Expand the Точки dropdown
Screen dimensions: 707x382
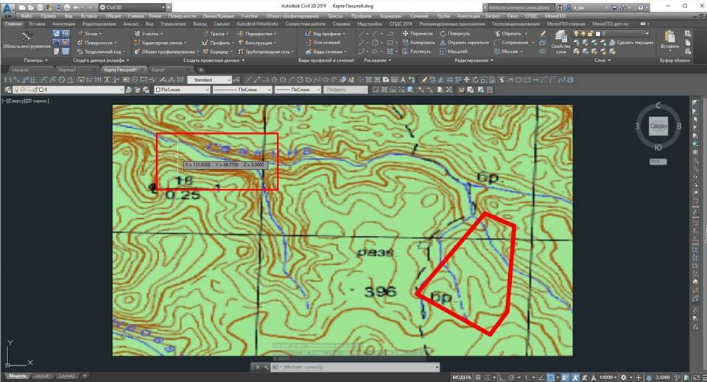coord(92,33)
